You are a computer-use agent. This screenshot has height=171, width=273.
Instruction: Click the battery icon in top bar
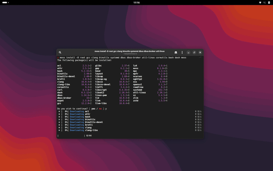pyautogui.click(x=269, y=2)
